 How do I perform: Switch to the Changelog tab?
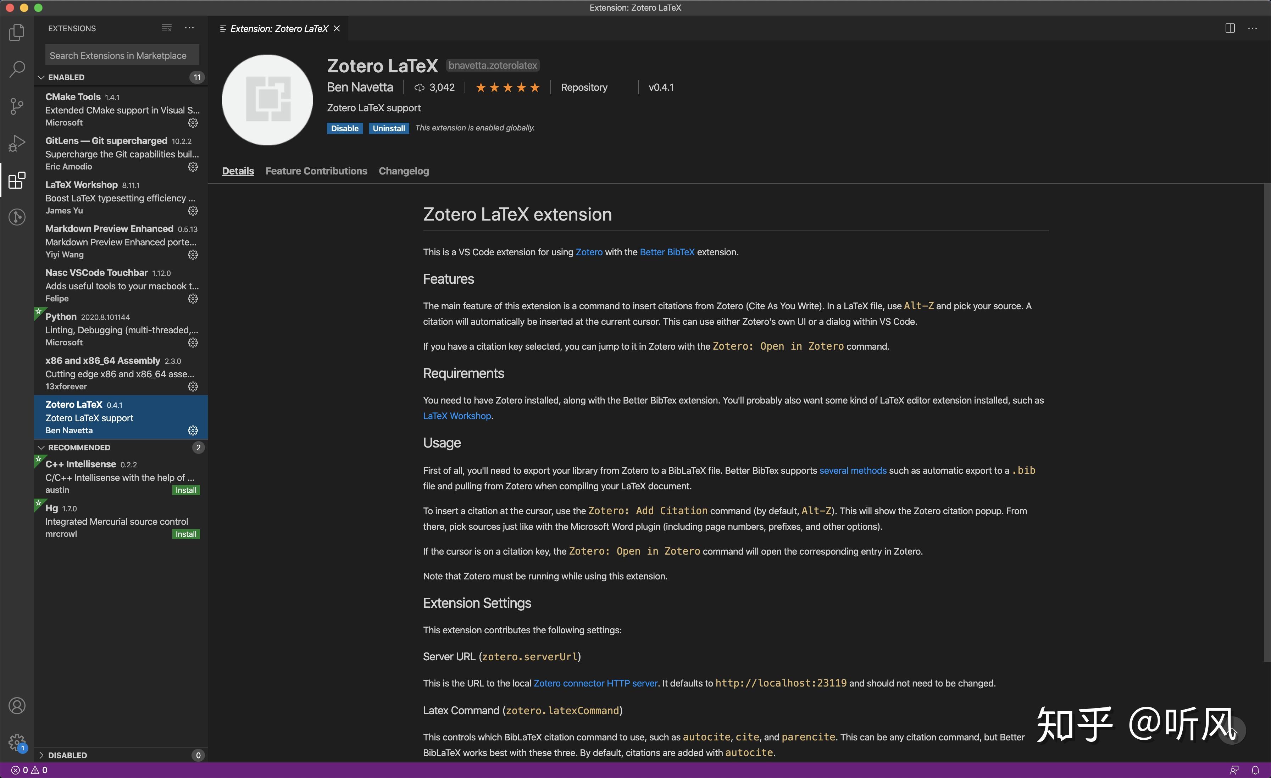coord(403,171)
